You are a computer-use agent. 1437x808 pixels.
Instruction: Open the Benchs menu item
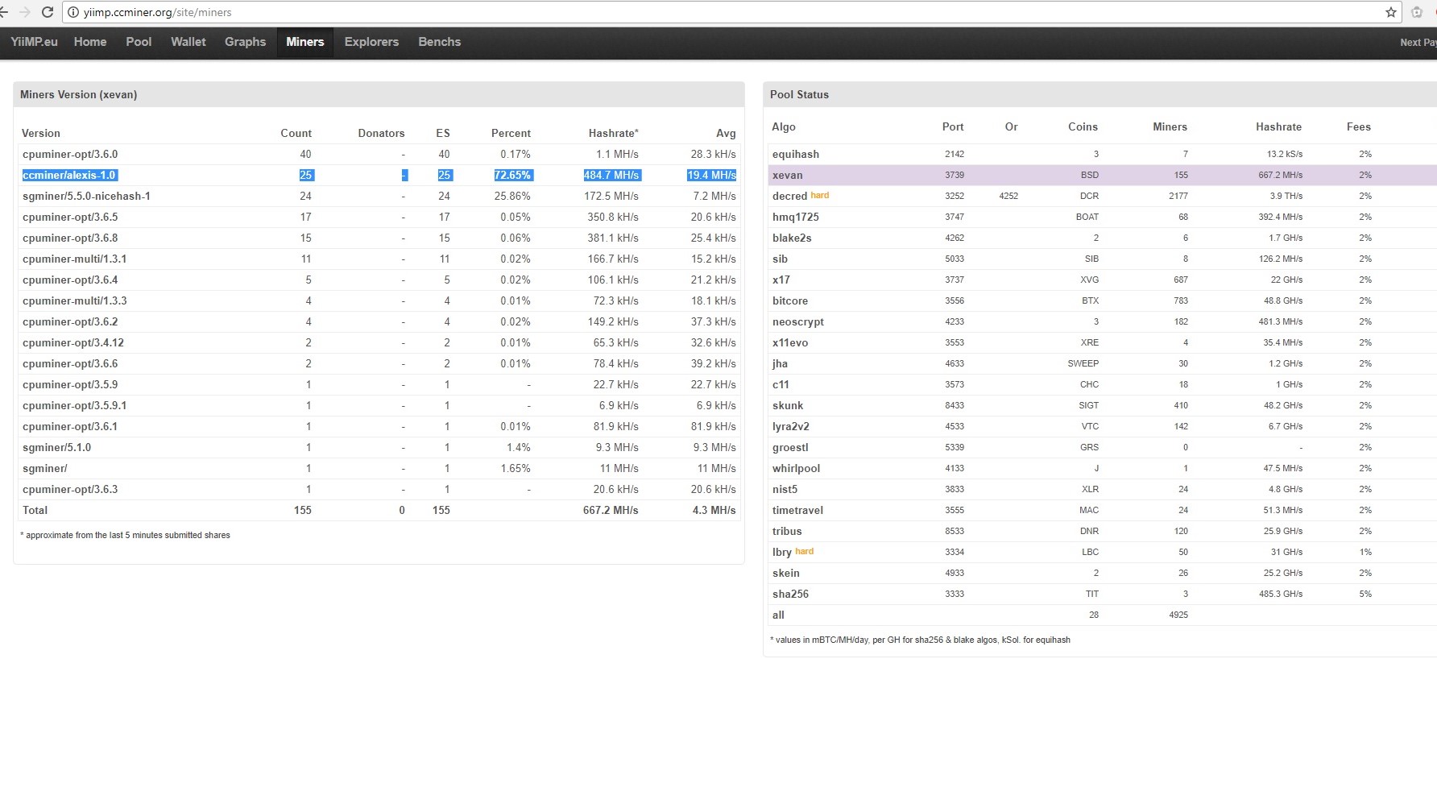coord(440,42)
